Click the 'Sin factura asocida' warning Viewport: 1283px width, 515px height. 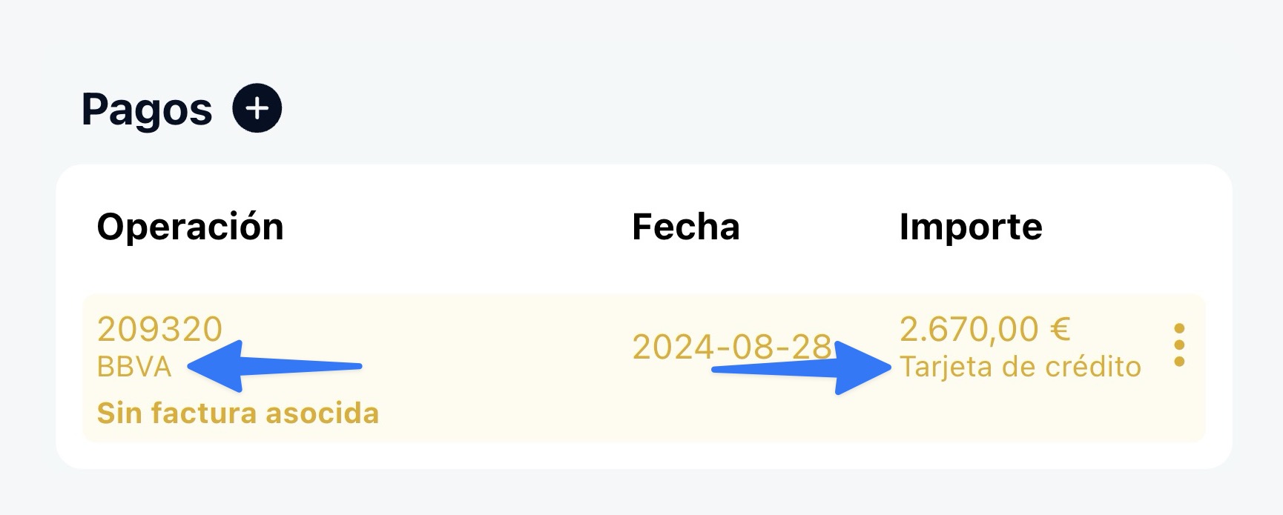coord(237,413)
